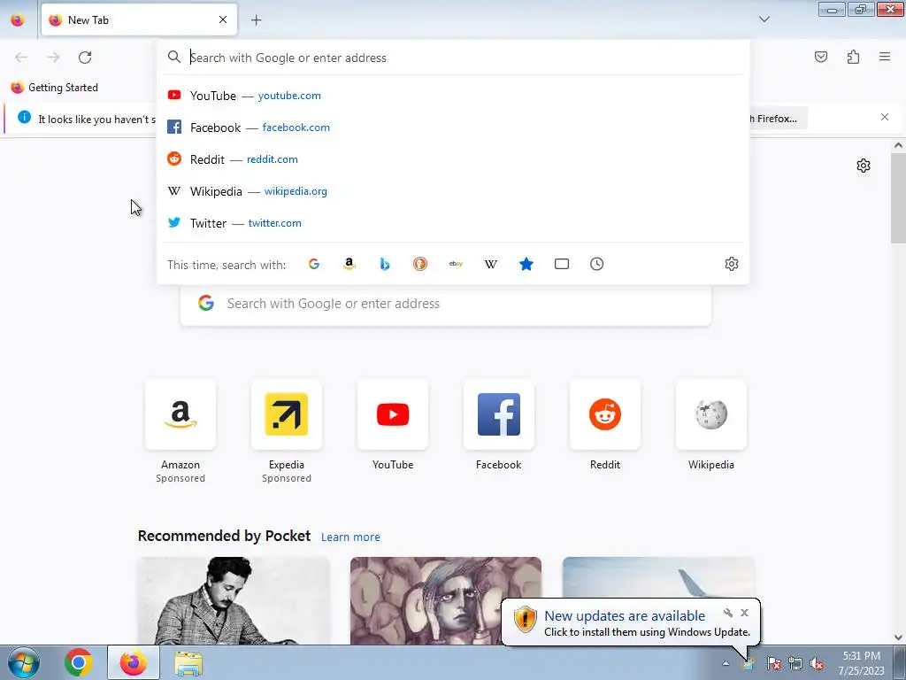
Task: Choose Reddit suggestion in address dropdown
Action: (x=453, y=159)
